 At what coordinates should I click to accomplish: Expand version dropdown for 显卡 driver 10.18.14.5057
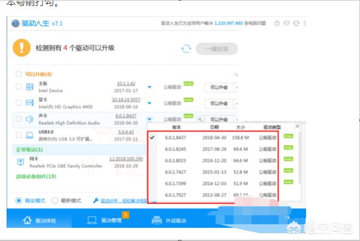pyautogui.click(x=150, y=103)
